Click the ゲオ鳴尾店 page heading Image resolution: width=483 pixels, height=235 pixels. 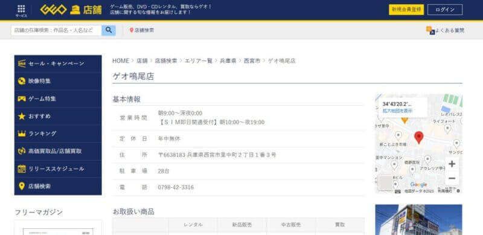pos(133,77)
